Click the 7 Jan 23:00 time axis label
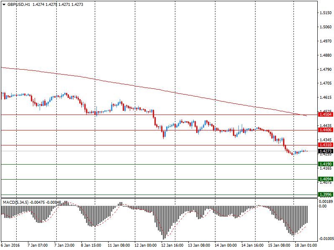This screenshot has width=334, height=250. pyautogui.click(x=64, y=245)
